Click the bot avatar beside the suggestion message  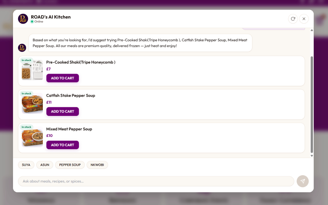click(x=22, y=48)
